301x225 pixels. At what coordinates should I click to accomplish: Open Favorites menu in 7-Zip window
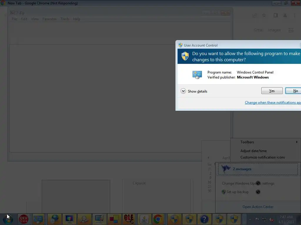[x=49, y=19]
